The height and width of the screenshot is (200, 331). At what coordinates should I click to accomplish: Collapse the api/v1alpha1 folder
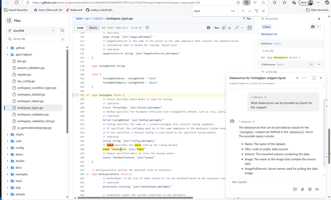pos(7,54)
